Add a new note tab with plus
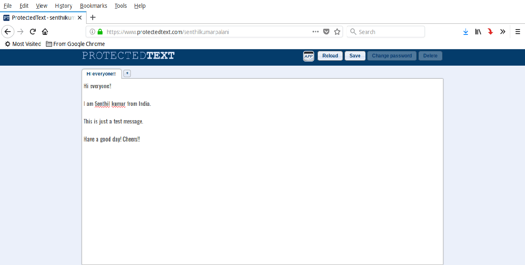 click(127, 73)
